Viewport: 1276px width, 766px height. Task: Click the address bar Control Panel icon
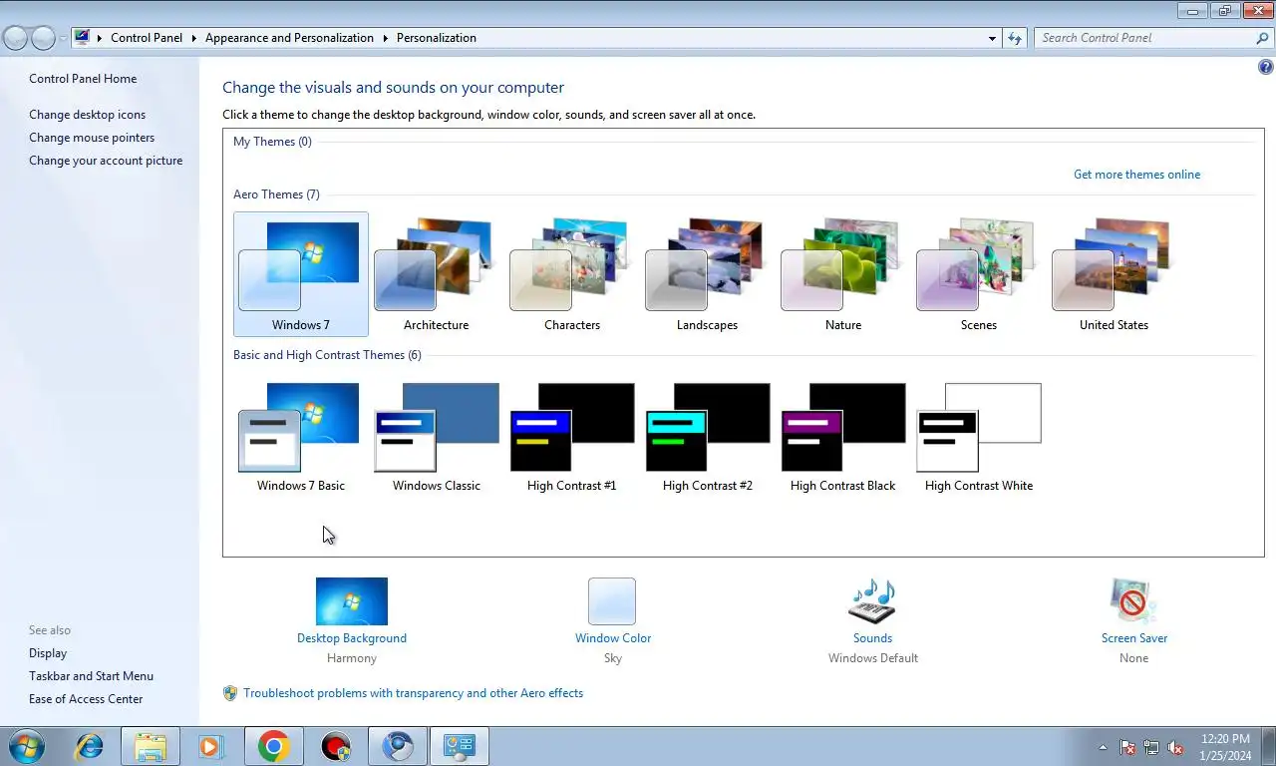pos(83,38)
